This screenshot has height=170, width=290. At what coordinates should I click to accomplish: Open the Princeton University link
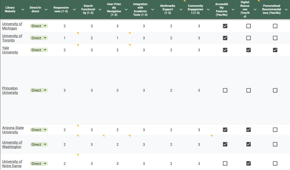click(x=10, y=90)
